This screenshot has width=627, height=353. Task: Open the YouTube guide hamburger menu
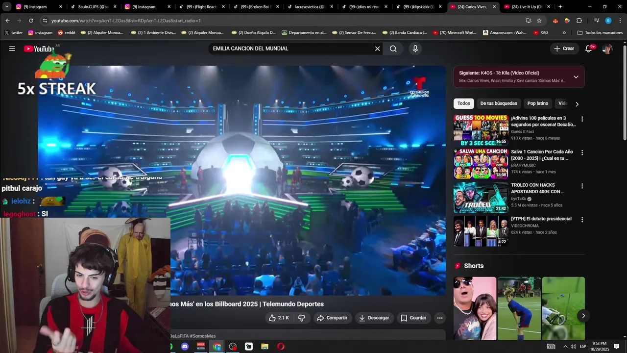12,49
